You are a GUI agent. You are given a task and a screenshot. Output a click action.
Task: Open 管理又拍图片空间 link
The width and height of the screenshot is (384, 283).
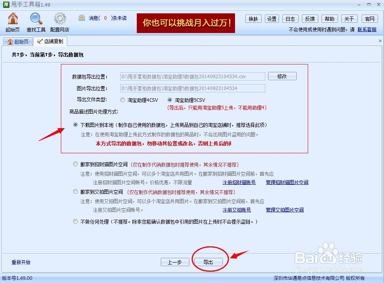tap(285, 210)
